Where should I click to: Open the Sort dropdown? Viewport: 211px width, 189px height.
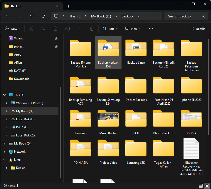(x=110, y=29)
